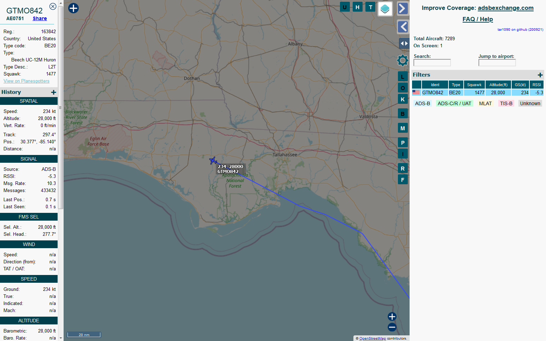Open adsbexchange.com link
This screenshot has width=546, height=341.
505,8
